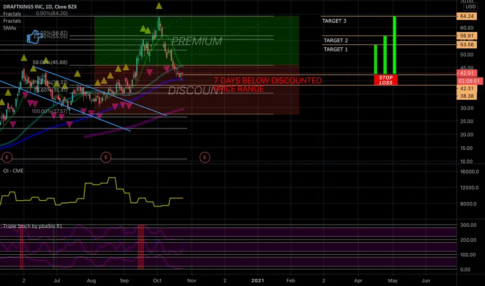Click the earnings E marker above the Nov label

(205, 158)
